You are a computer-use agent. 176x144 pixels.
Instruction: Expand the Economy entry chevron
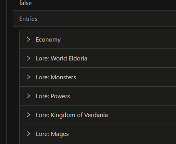28,39
